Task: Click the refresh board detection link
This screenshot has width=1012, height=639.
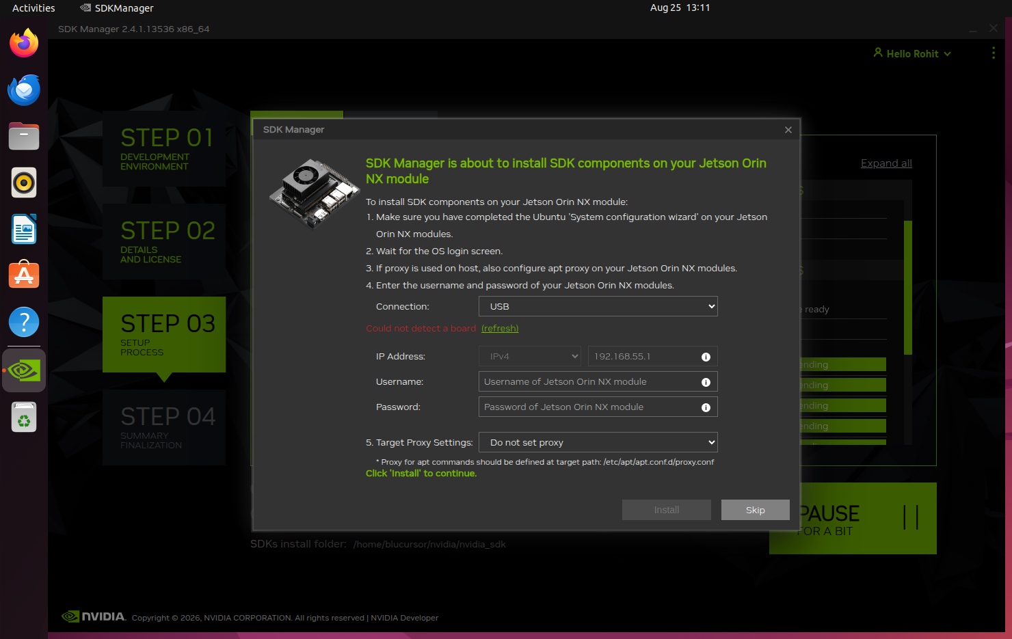Action: [x=500, y=329]
